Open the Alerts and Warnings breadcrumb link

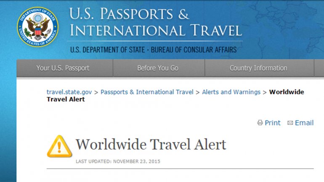point(231,92)
